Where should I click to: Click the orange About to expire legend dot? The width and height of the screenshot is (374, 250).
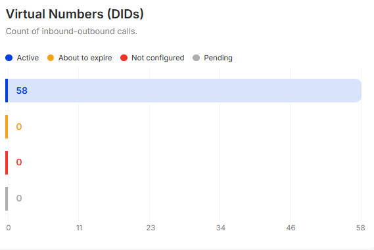(51, 58)
